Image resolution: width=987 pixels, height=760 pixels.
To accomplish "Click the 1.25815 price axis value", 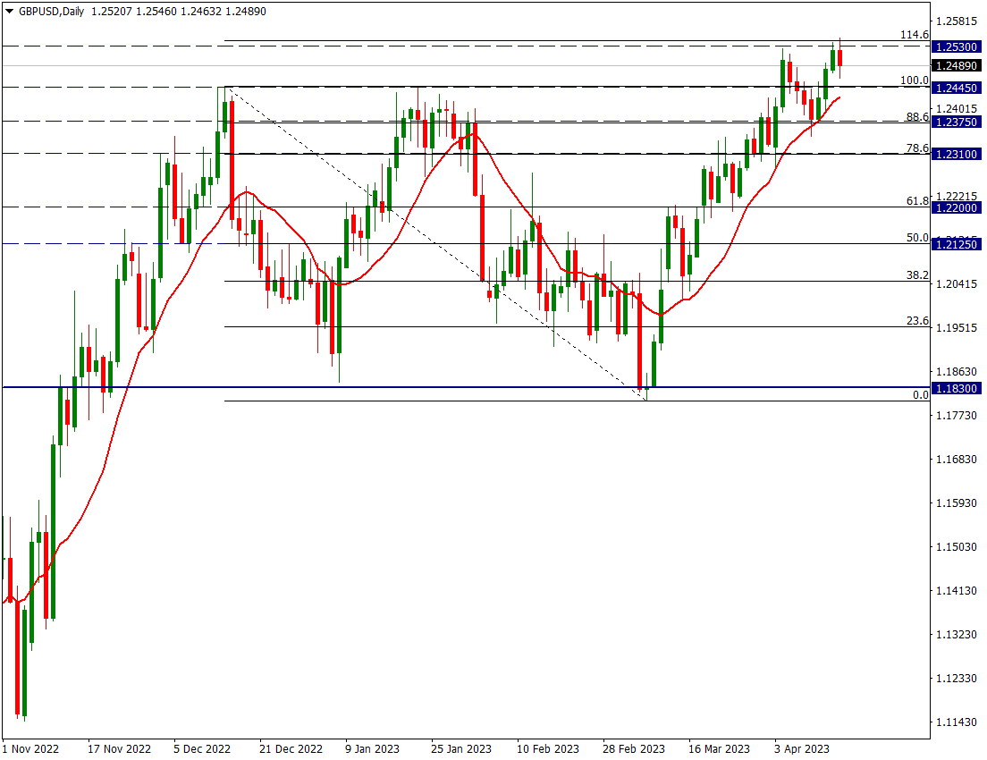I will tap(957, 21).
